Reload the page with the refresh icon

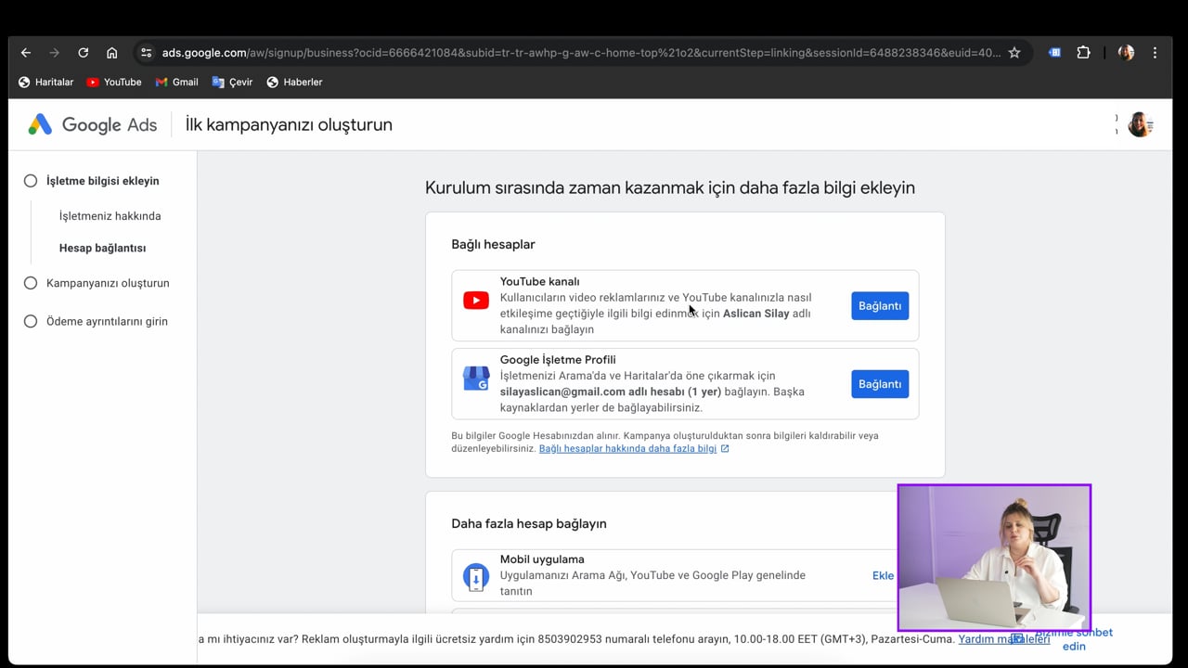(83, 53)
